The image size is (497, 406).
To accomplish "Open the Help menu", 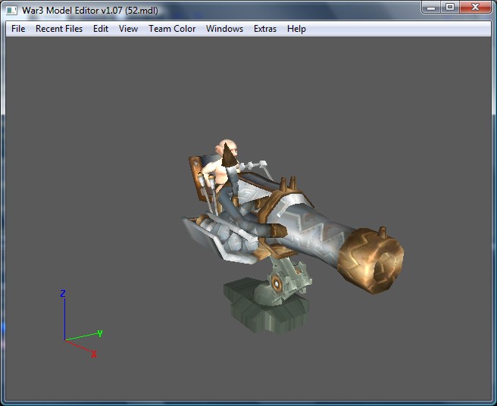I will (x=296, y=29).
